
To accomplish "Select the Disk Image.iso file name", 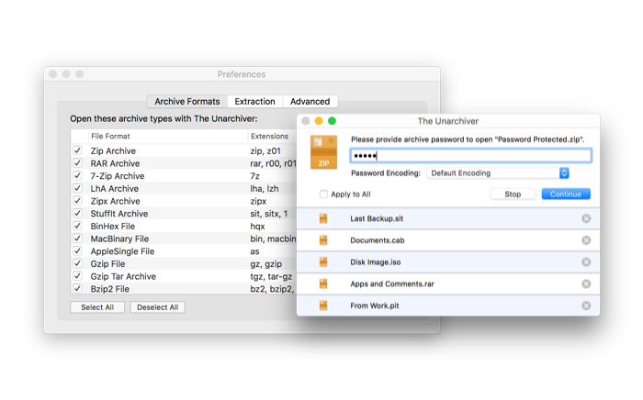I will (x=375, y=262).
